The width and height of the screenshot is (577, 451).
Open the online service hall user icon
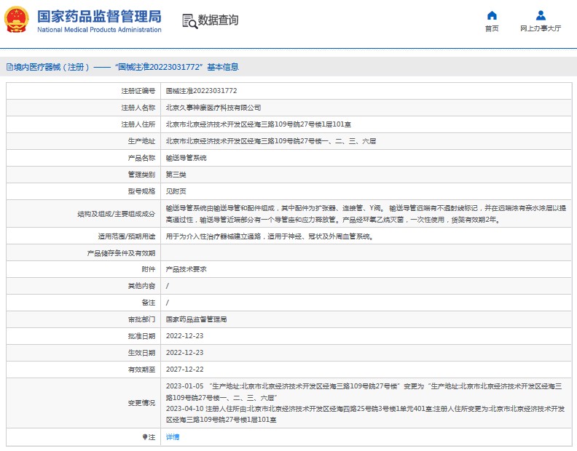[x=541, y=15]
